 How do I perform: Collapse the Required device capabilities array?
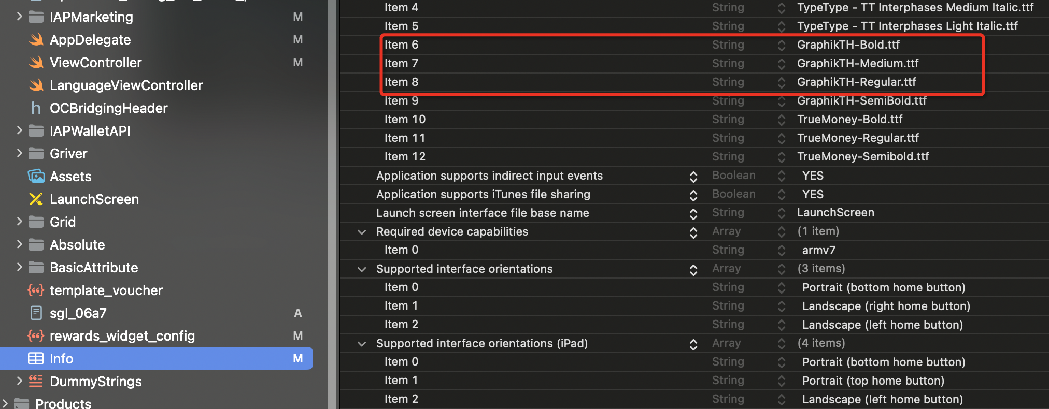coord(362,232)
